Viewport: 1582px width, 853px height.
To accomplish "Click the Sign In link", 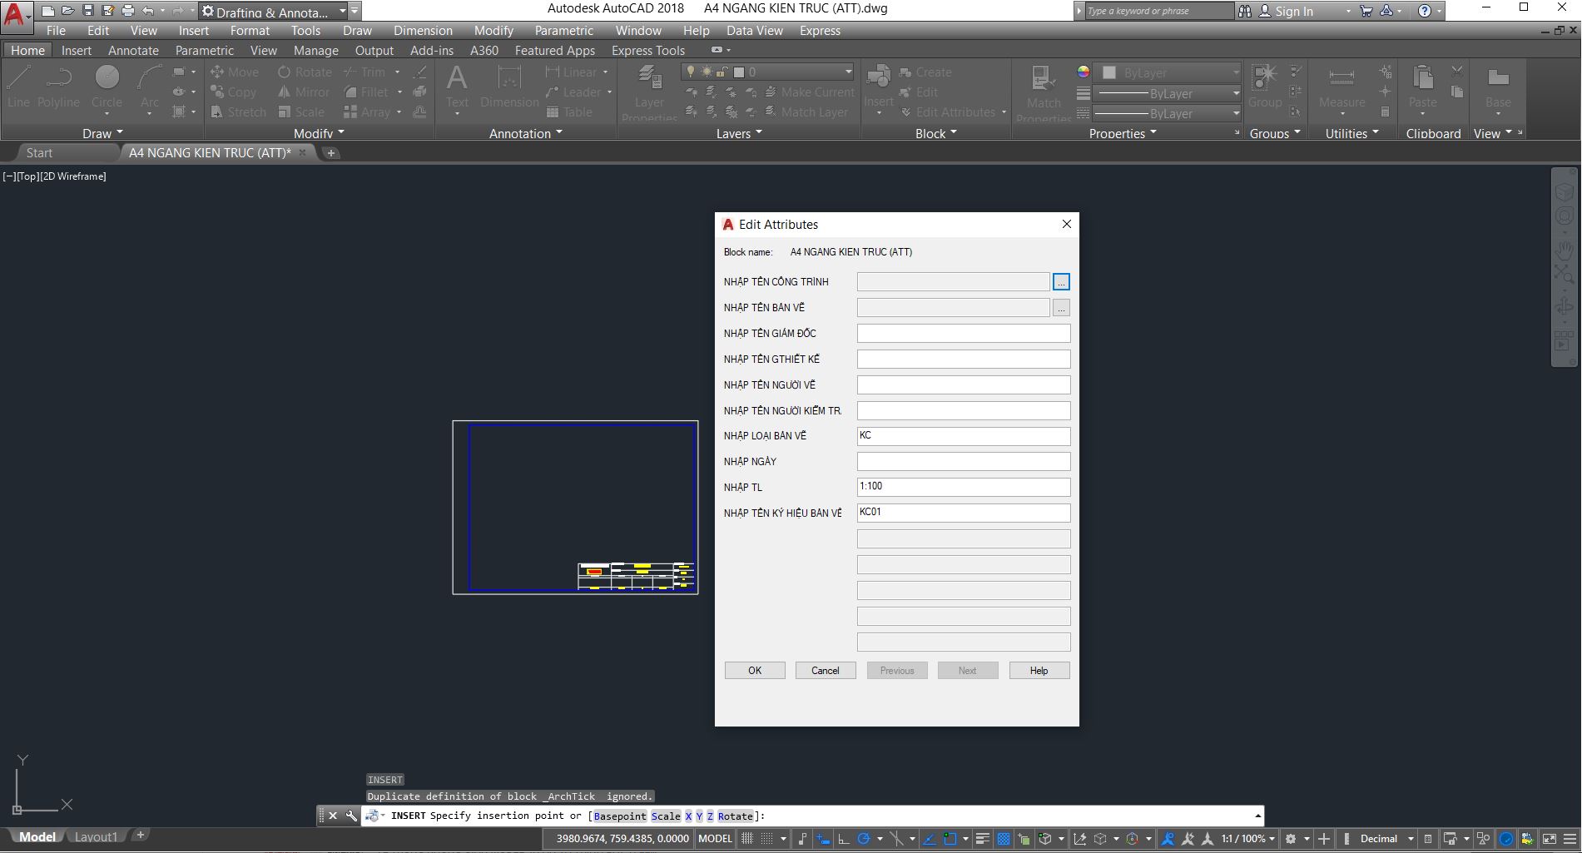I will click(1294, 12).
